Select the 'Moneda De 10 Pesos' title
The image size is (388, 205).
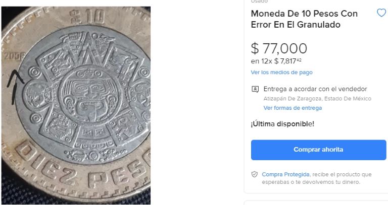tap(304, 19)
